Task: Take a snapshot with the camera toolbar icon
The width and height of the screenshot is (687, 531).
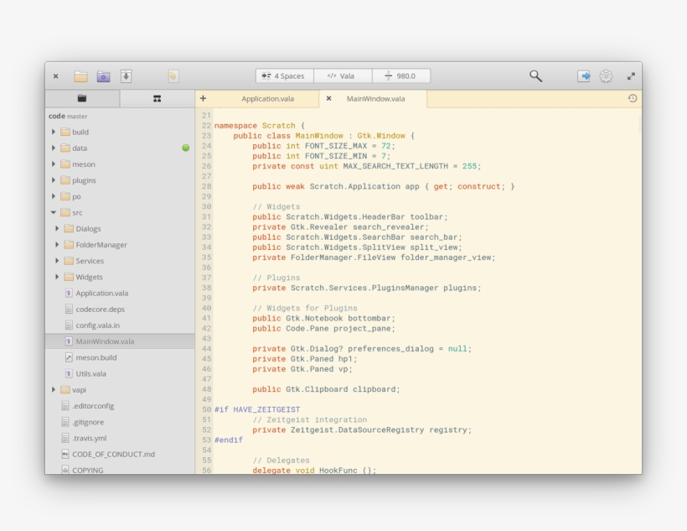Action: pyautogui.click(x=103, y=75)
